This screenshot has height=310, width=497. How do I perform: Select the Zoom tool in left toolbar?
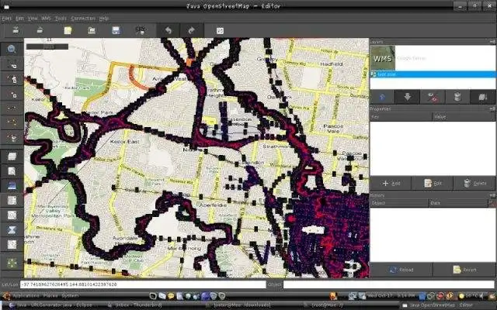click(x=12, y=49)
